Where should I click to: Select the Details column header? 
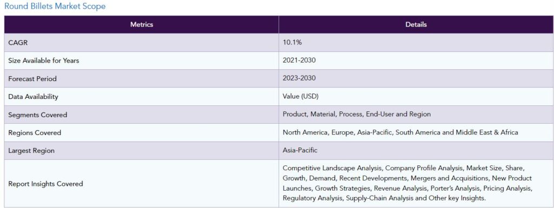click(416, 25)
